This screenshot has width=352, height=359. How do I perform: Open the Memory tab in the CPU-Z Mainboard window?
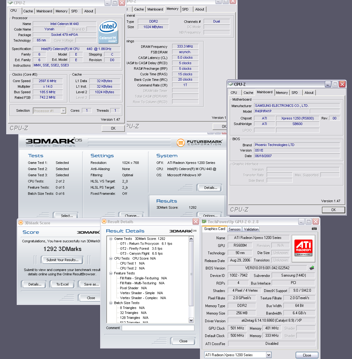282,93
